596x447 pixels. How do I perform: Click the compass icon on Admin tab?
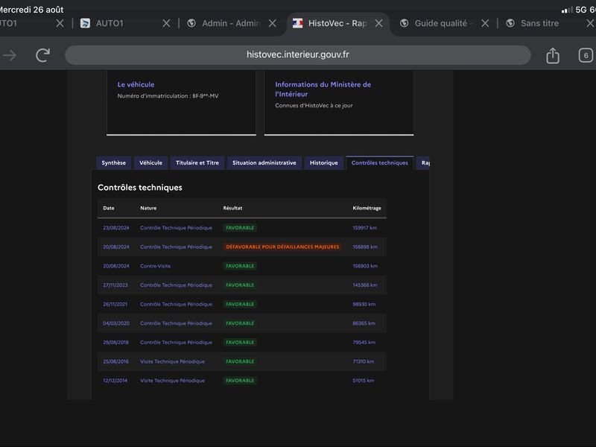(191, 23)
